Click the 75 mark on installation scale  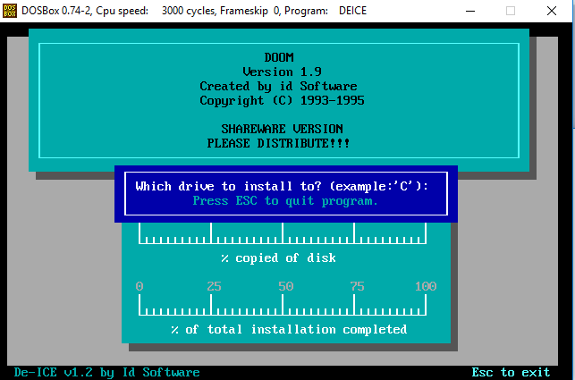(x=357, y=286)
